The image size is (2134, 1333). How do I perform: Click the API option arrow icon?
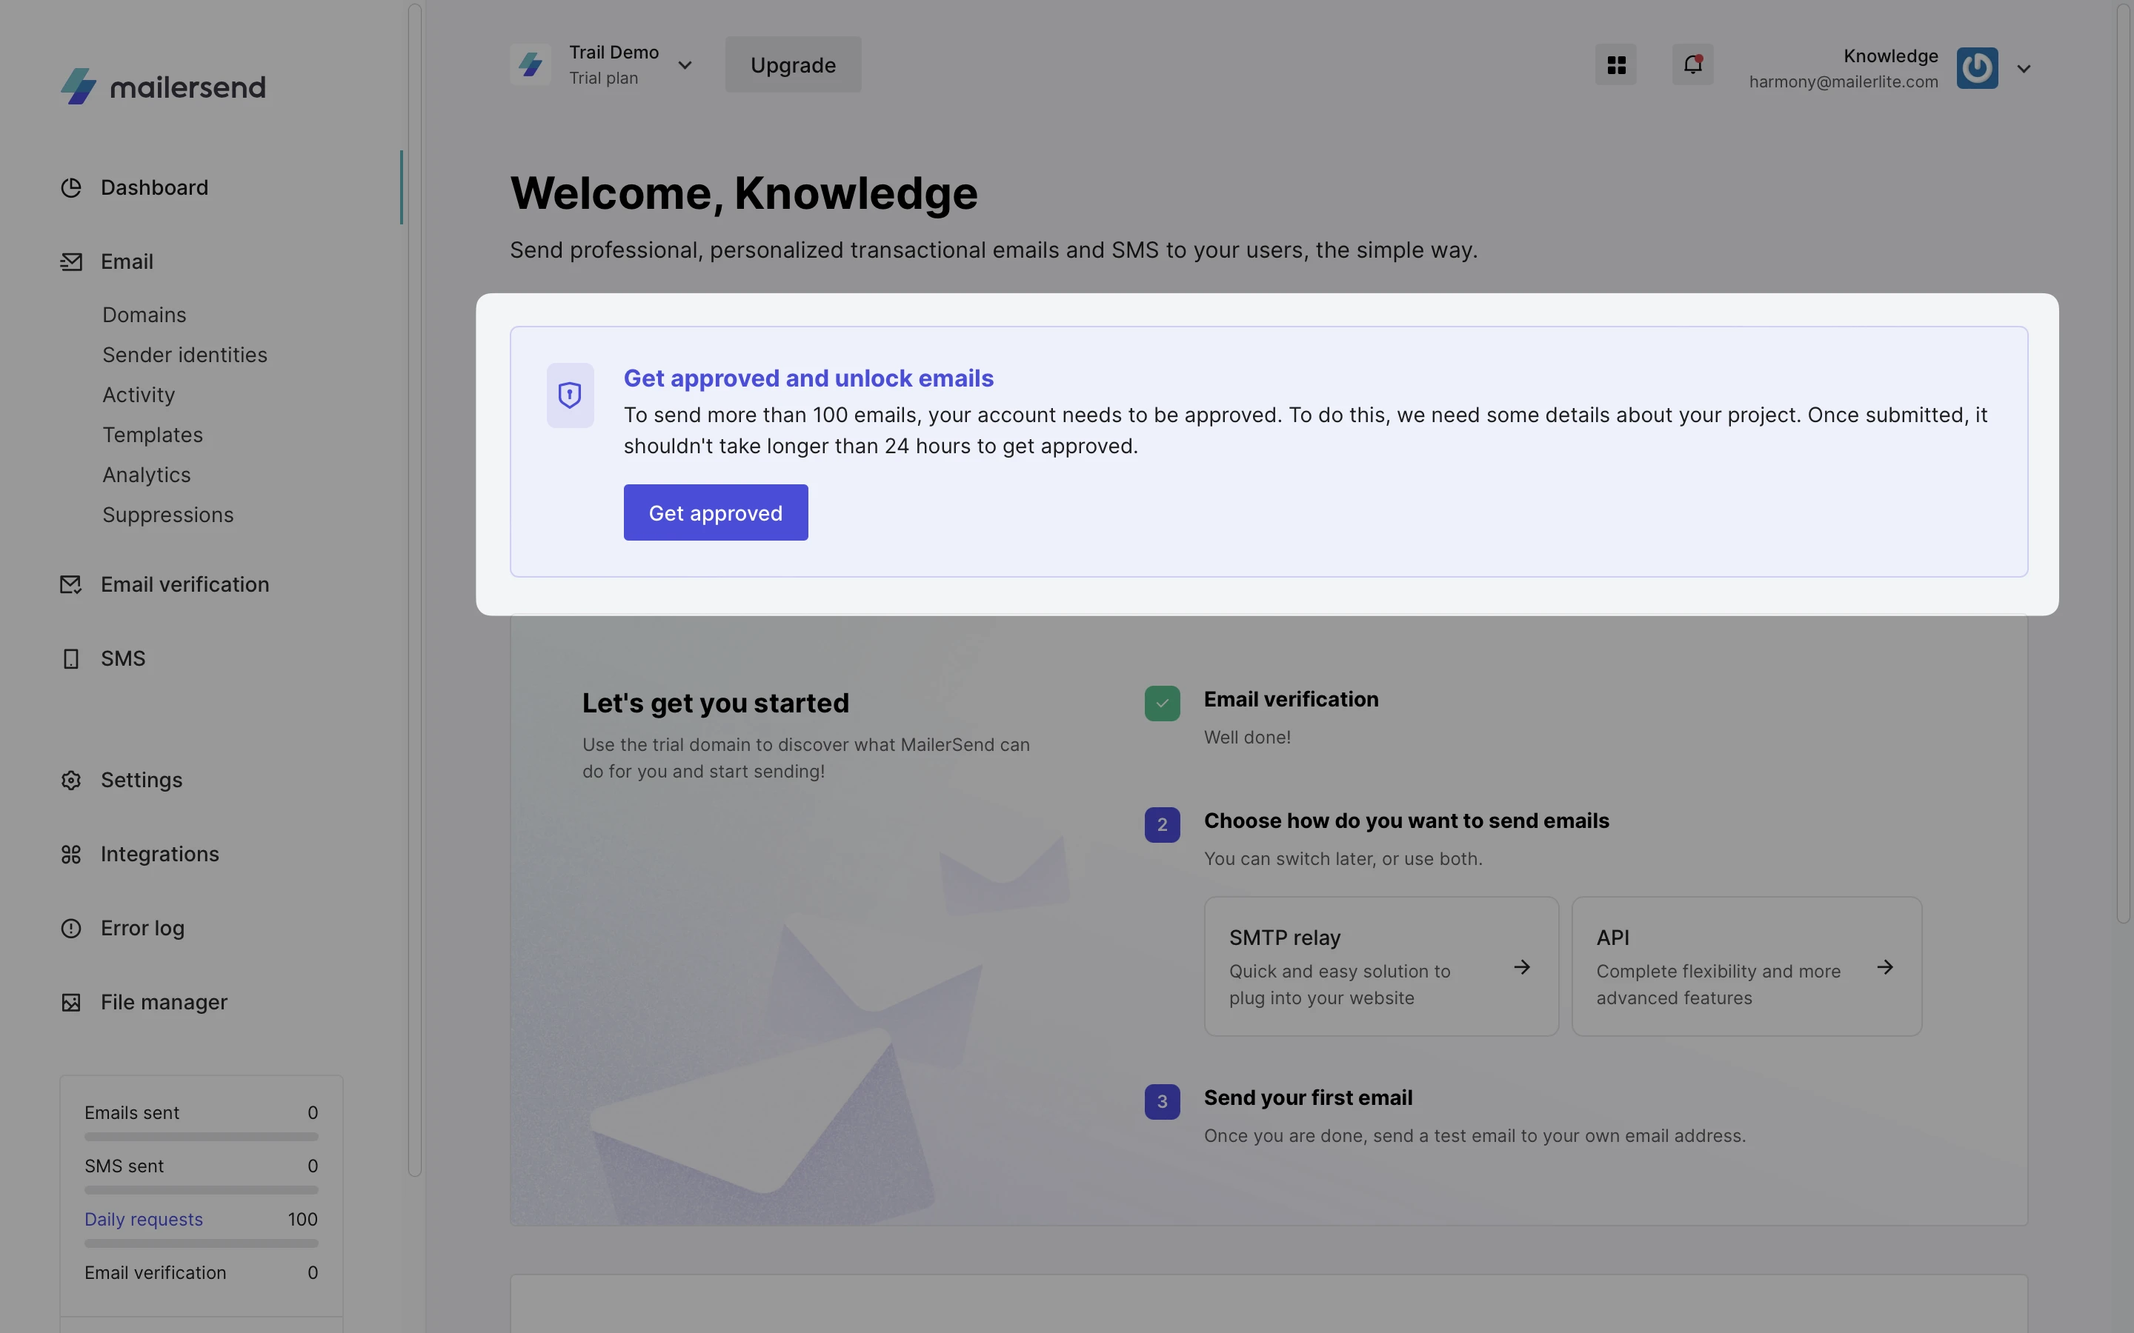coord(1884,967)
